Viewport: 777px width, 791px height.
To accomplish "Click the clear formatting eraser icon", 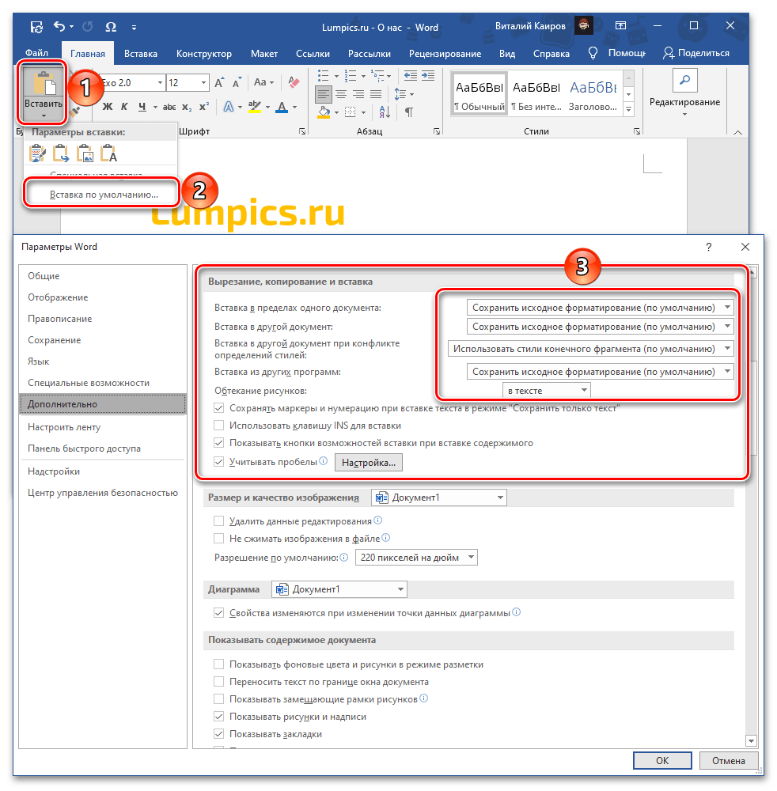I will pyautogui.click(x=294, y=82).
